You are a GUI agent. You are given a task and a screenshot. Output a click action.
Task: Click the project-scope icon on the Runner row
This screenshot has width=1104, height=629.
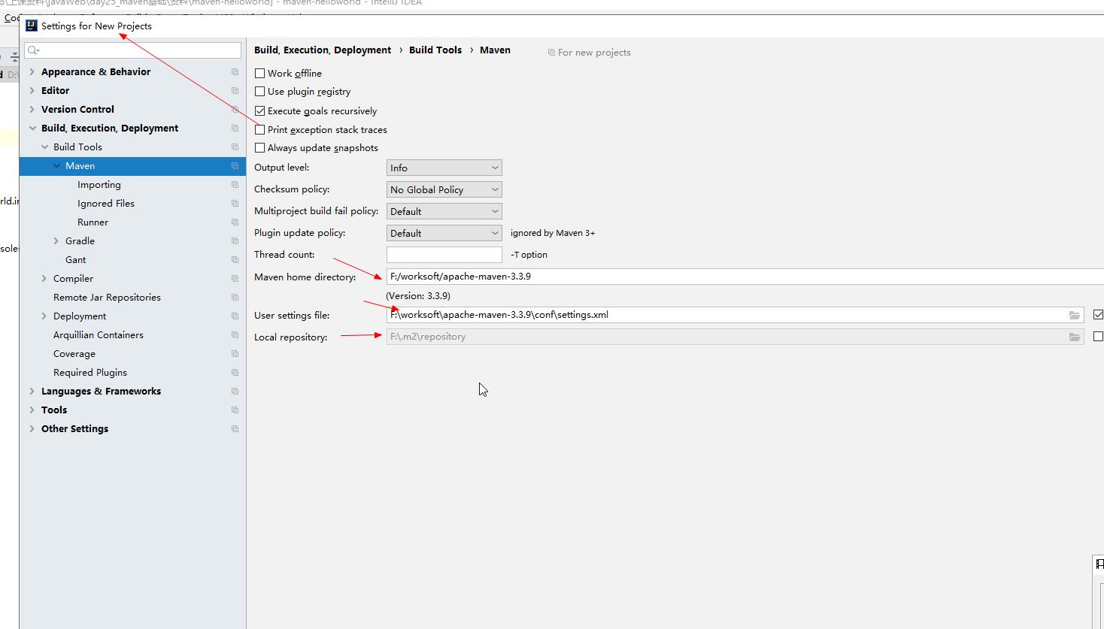235,222
